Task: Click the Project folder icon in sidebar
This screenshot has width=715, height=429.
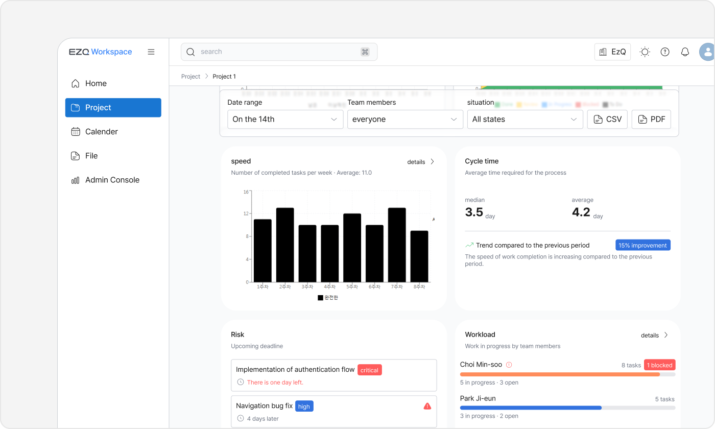Action: point(76,107)
